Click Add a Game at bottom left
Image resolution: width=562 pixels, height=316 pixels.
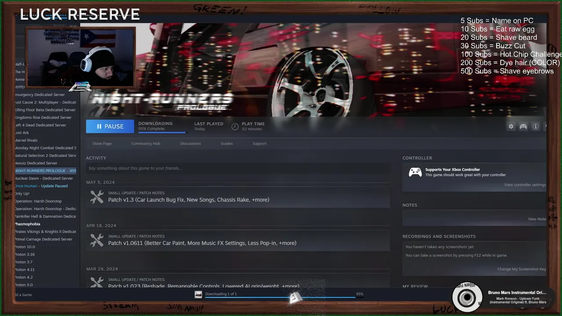click(23, 295)
